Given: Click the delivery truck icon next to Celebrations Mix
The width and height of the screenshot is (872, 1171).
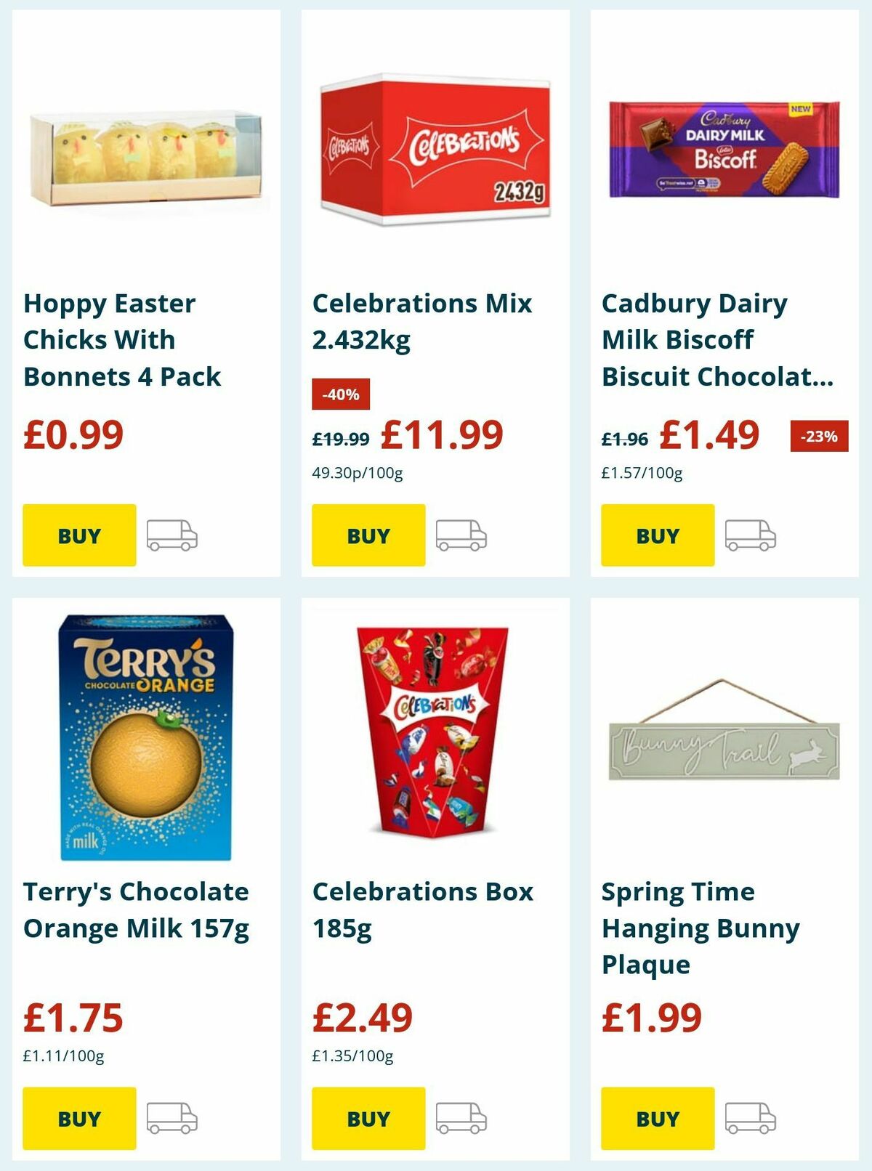Looking at the screenshot, I should (461, 537).
